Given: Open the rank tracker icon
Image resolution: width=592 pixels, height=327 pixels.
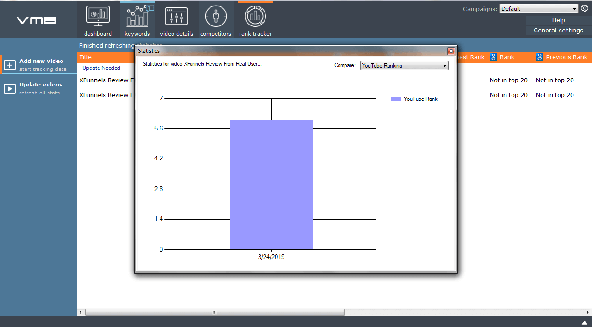Looking at the screenshot, I should pyautogui.click(x=255, y=16).
